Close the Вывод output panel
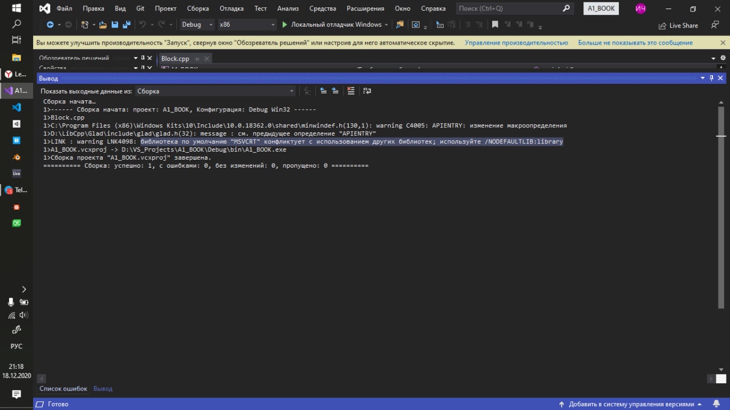Screen dimensions: 730x410 (x=721, y=78)
